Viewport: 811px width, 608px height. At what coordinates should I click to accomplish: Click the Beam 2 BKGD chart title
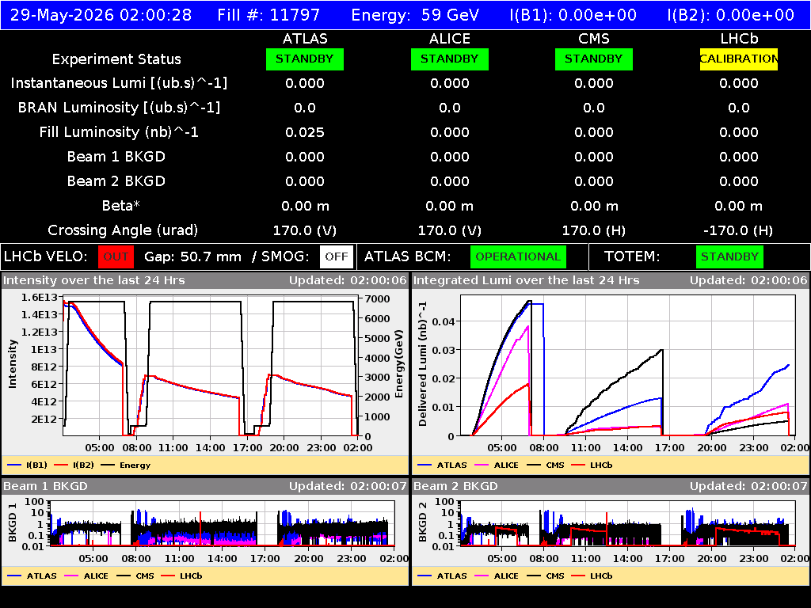(455, 487)
